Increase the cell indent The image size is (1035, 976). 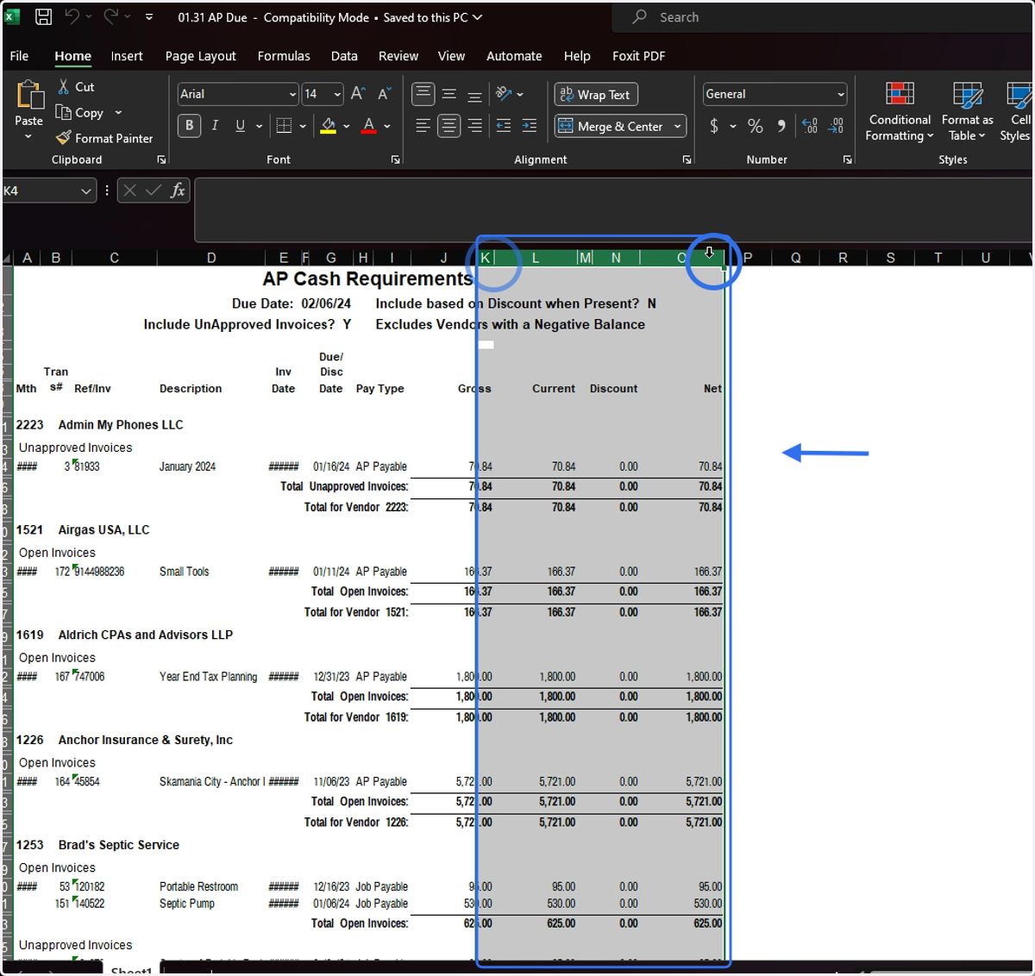(530, 126)
